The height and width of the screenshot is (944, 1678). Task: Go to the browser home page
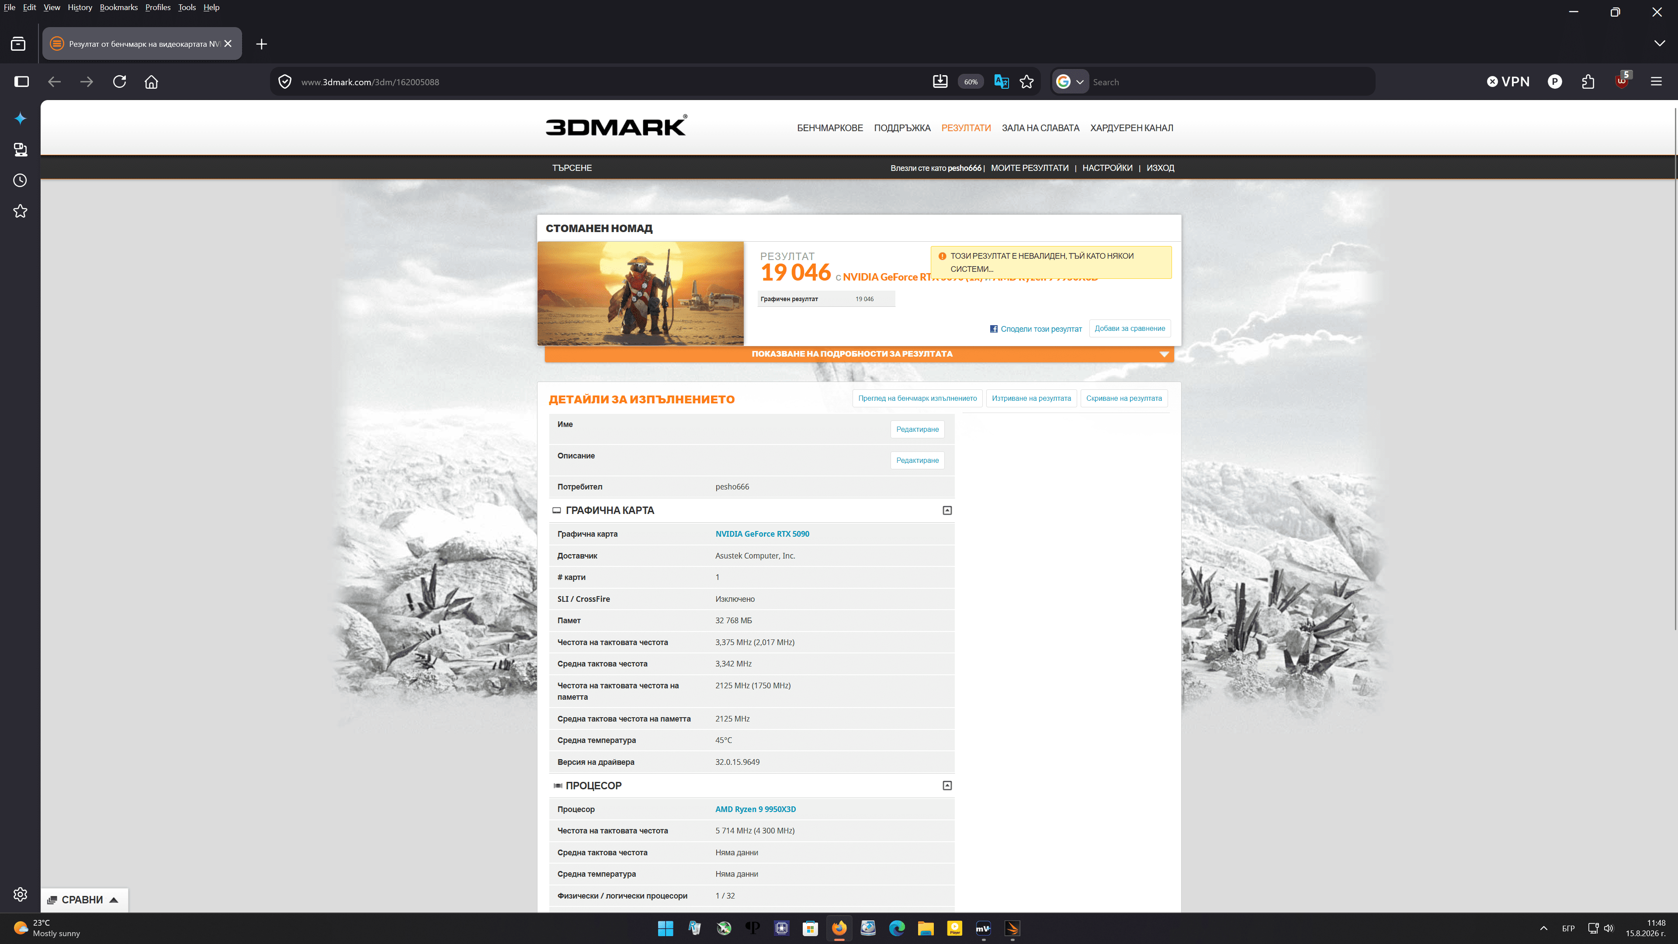point(151,81)
